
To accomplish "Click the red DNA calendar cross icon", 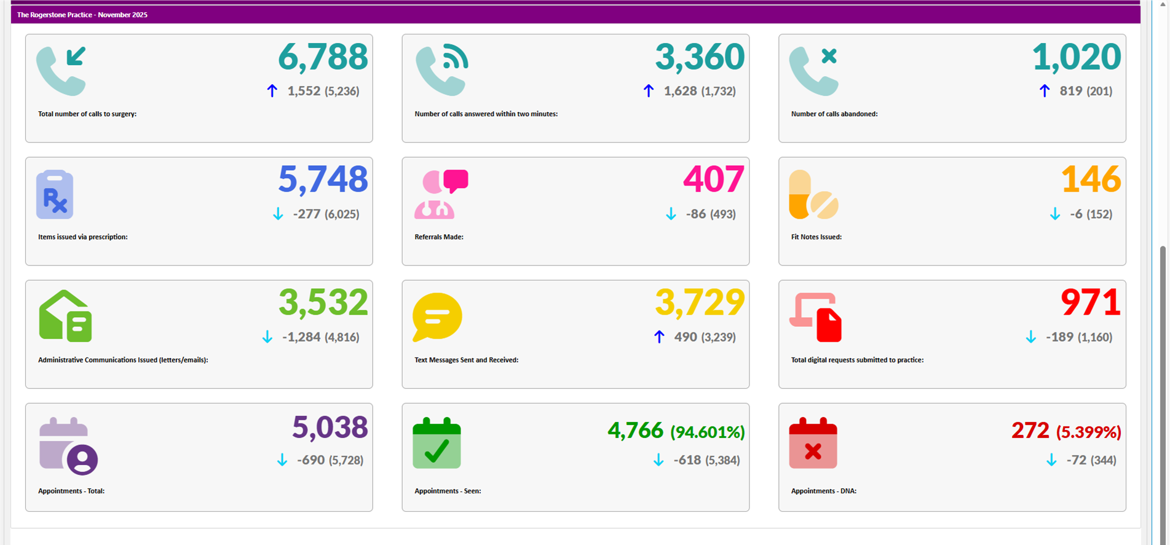I will (813, 443).
